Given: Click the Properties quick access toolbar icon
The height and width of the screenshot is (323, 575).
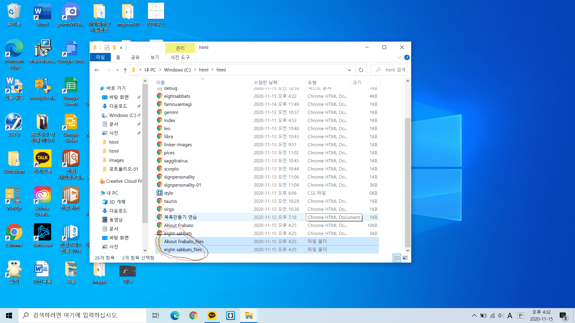Looking at the screenshot, I should [107, 48].
